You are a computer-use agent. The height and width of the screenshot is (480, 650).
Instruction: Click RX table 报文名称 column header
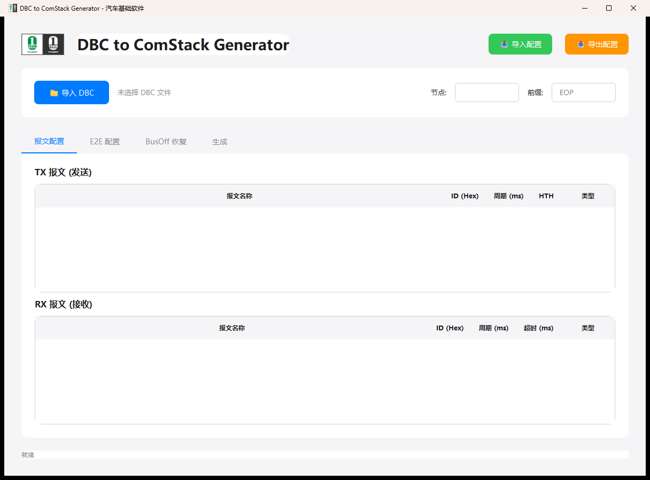coord(232,328)
